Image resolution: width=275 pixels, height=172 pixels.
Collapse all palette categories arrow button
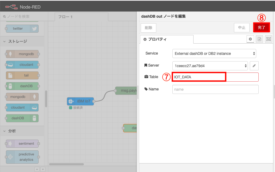point(37,169)
